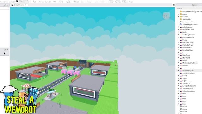202x114 pixels.
Task: Click the CraftingMachine model icon
Action: click(x=181, y=35)
